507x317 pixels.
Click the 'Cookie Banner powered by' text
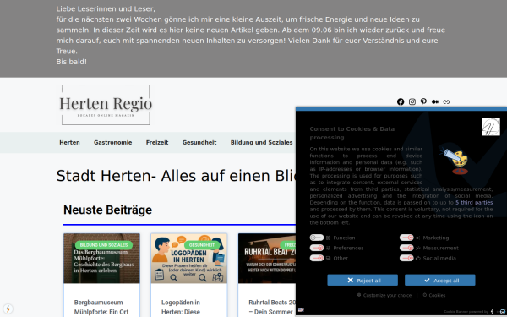(466, 312)
